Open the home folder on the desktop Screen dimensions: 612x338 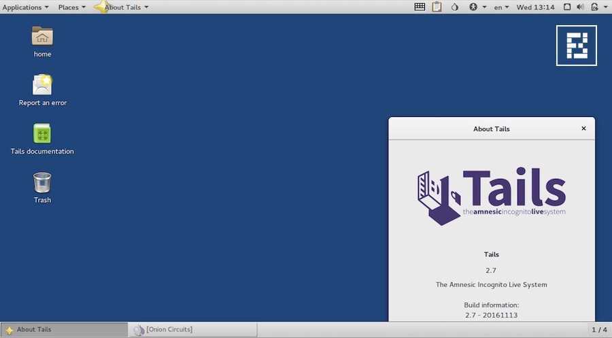click(x=42, y=37)
